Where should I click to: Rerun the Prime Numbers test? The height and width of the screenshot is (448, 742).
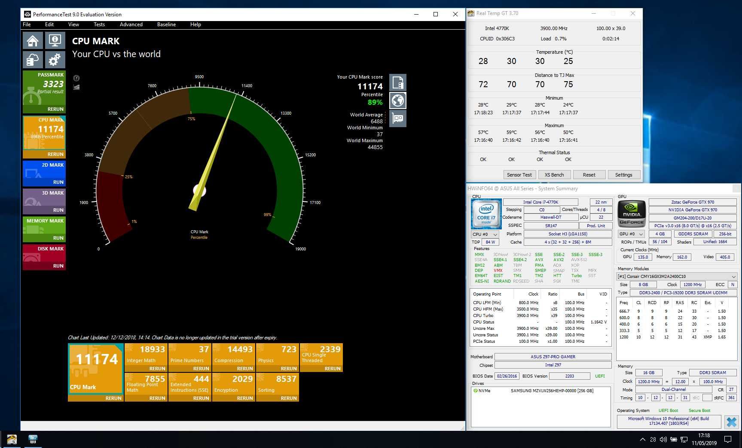click(x=201, y=369)
